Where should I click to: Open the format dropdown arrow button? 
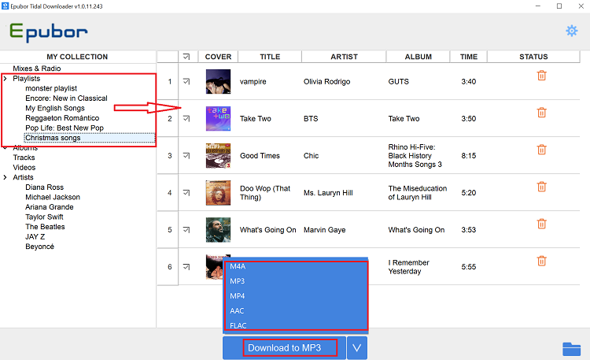pyautogui.click(x=356, y=348)
